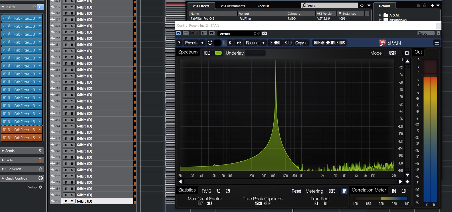This screenshot has width=452, height=212.
Task: Reset the statistics
Action: (x=296, y=191)
